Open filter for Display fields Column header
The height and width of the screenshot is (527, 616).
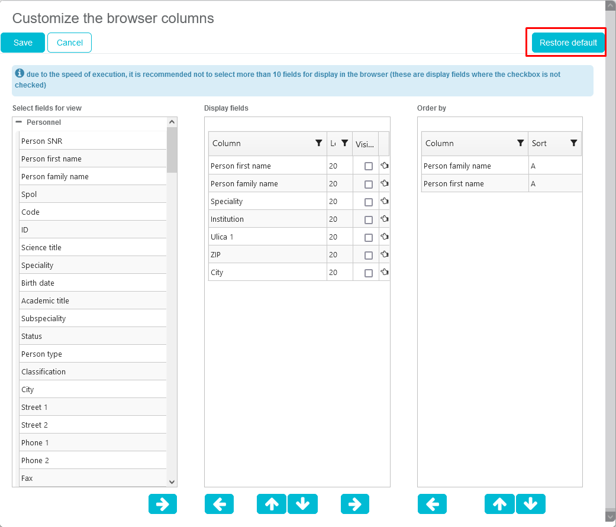point(319,143)
